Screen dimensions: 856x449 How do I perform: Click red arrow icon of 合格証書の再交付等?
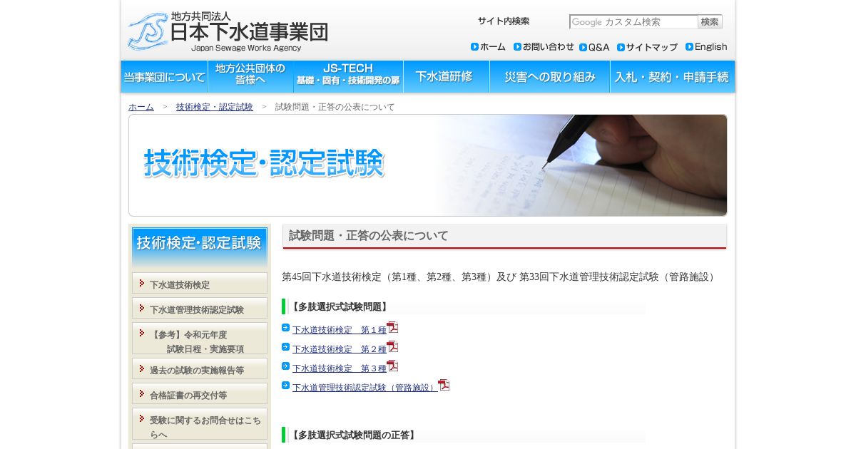click(x=142, y=393)
